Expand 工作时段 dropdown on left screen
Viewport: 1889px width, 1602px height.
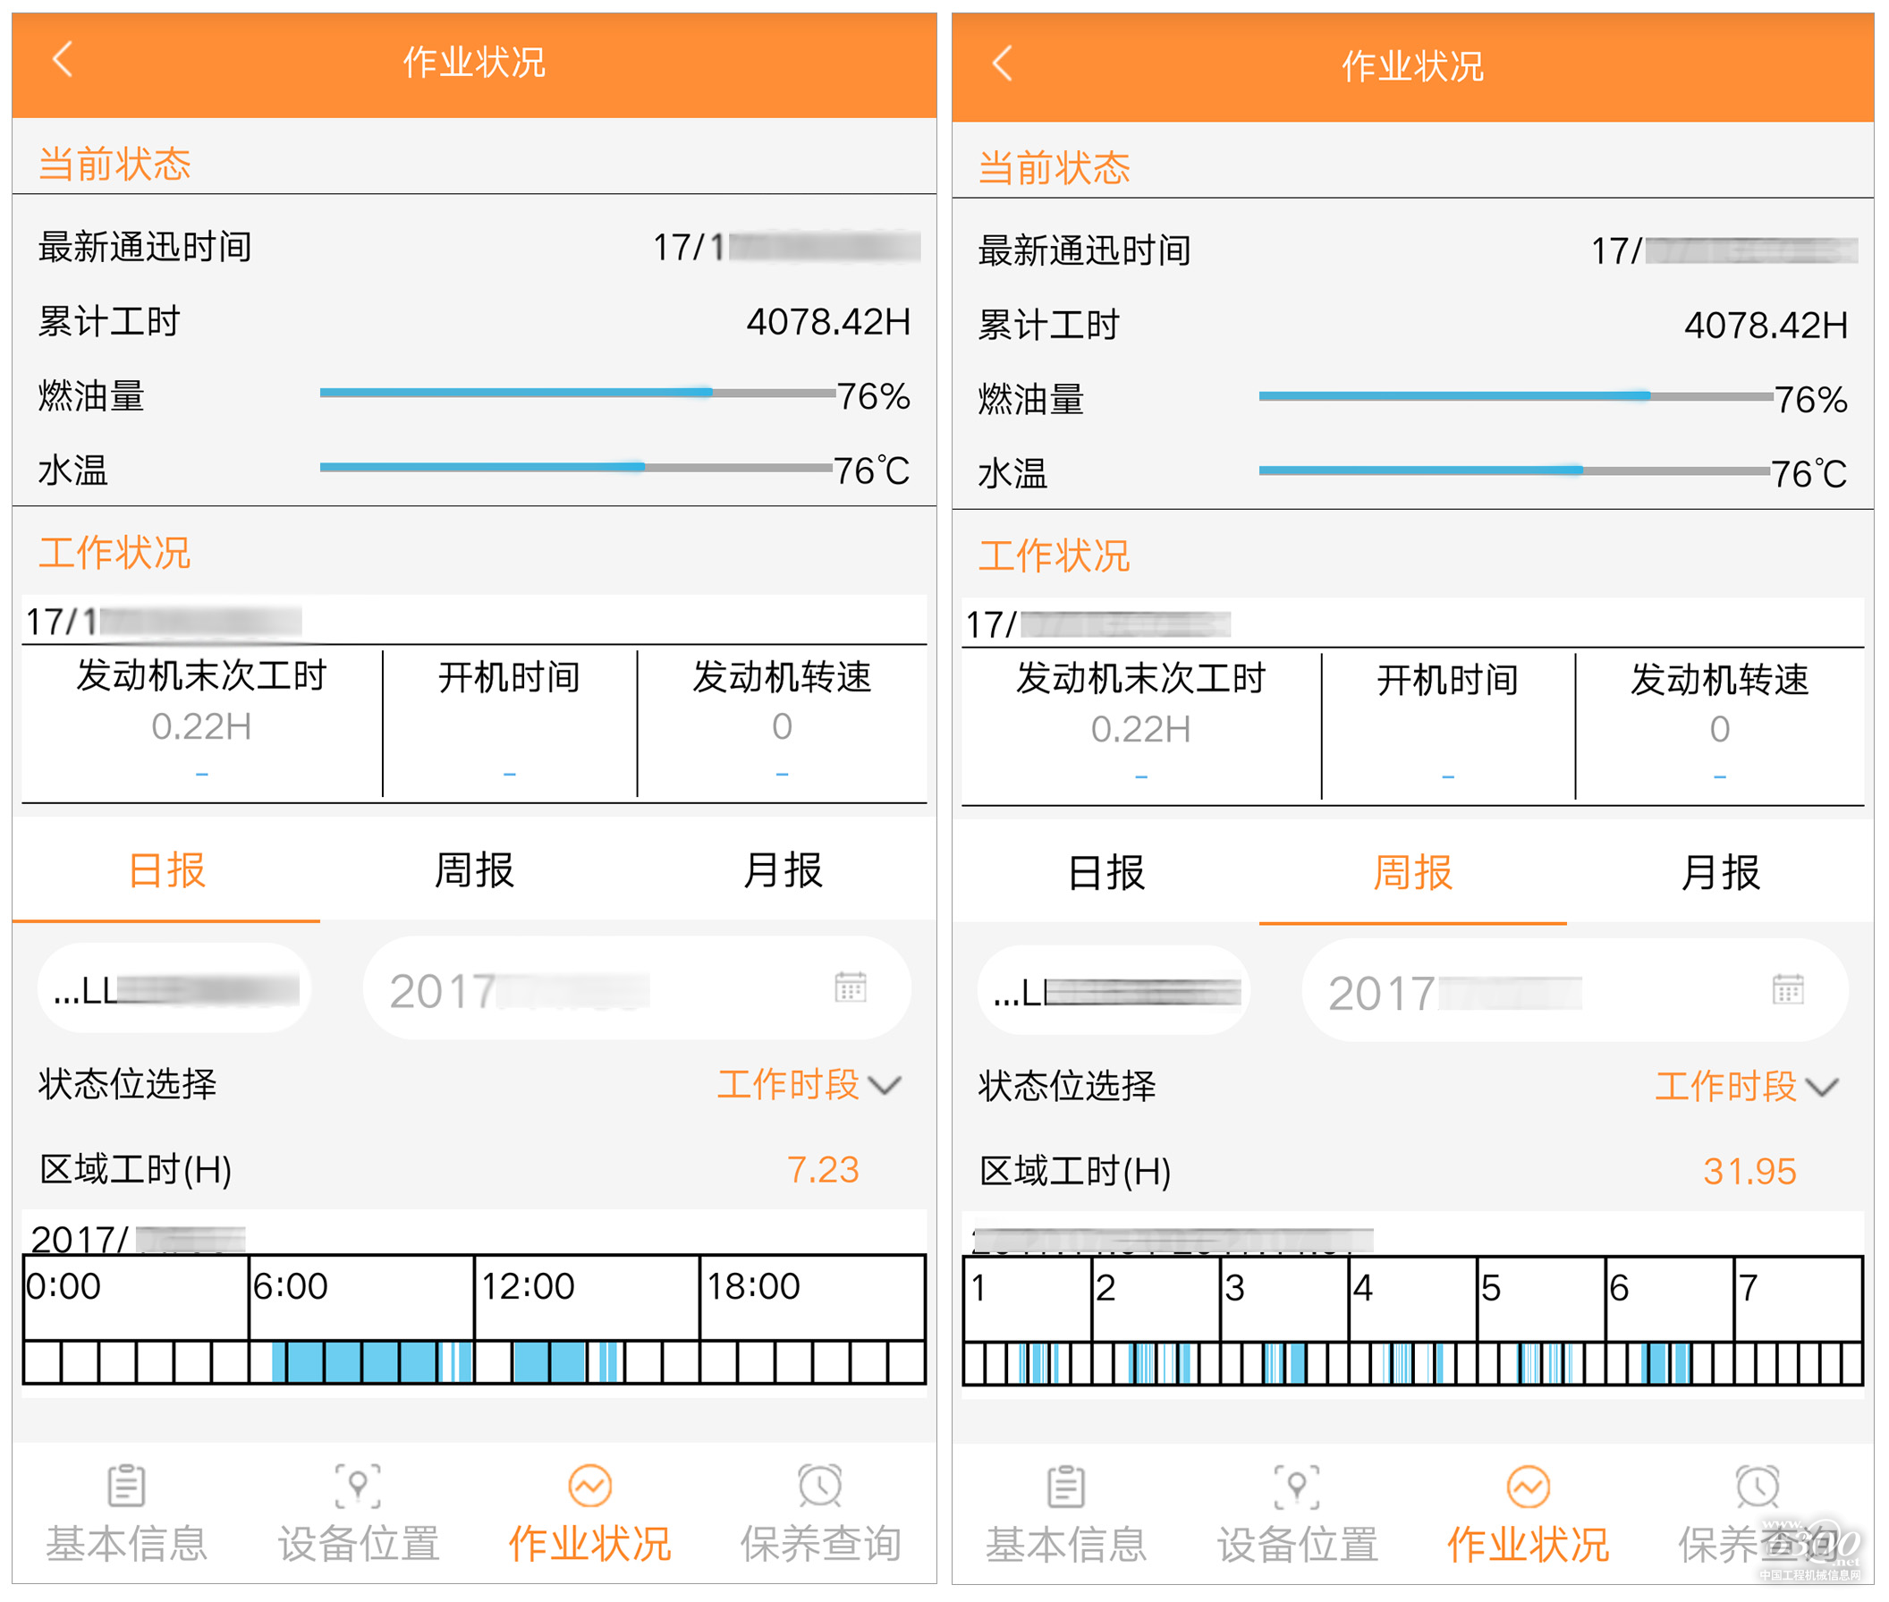click(809, 1084)
